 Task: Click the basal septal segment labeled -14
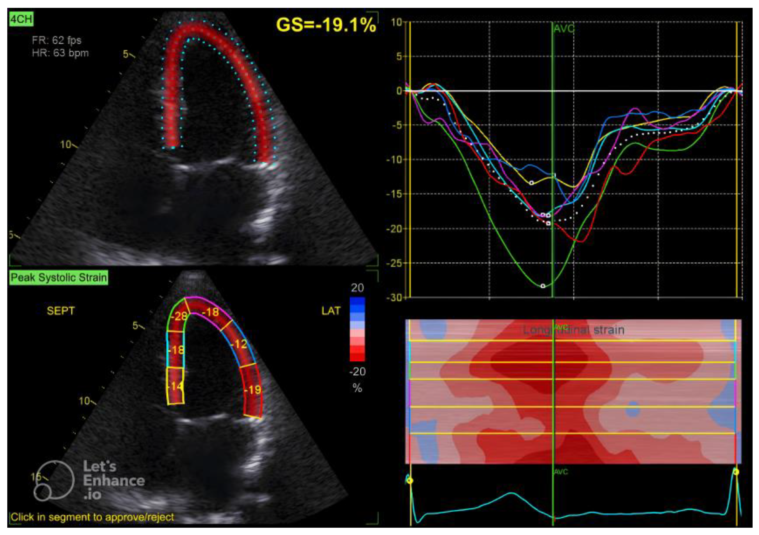tap(175, 386)
